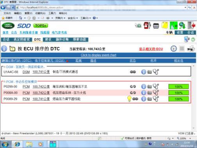The height and width of the screenshot is (148, 197).
Task: Collapse the DSM module group
Action: tap(4, 67)
